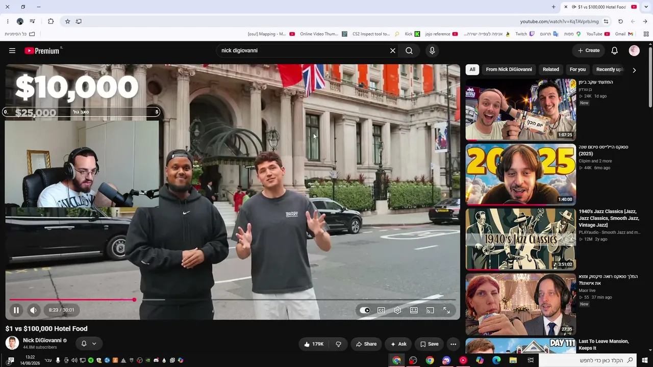Open the Chrome three-dot menu
The width and height of the screenshot is (653, 367).
[8, 21]
